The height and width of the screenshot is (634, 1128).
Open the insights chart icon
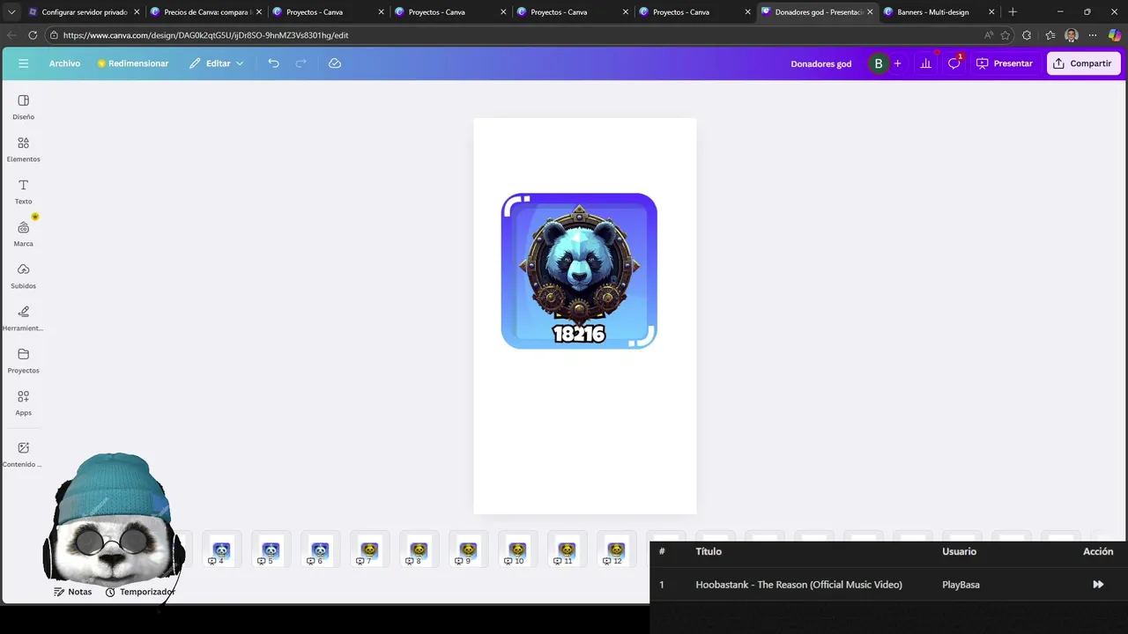coord(925,63)
